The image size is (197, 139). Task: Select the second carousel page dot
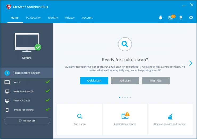[x=122, y=97]
